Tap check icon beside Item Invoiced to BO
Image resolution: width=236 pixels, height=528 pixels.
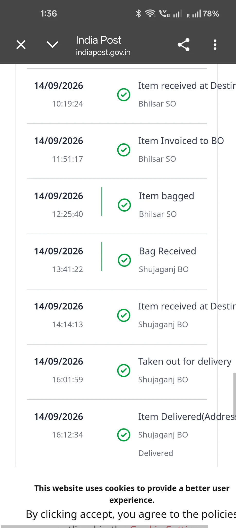click(x=124, y=150)
